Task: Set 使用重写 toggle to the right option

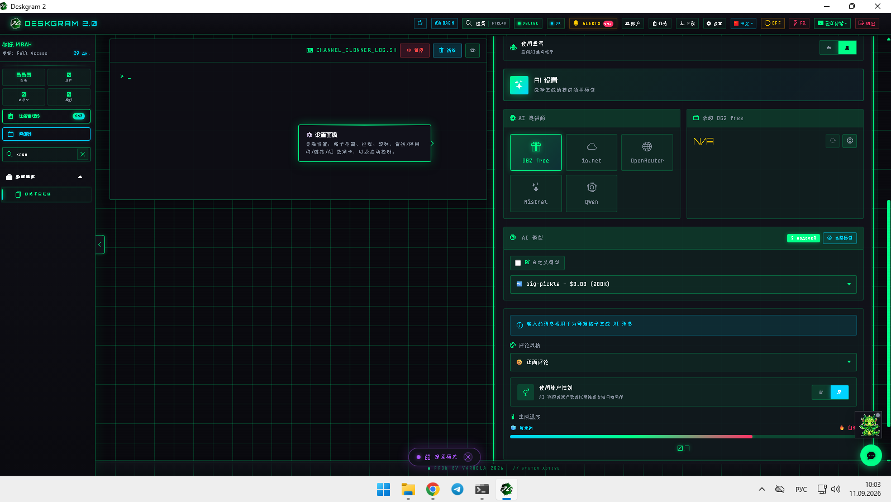Action: [847, 47]
